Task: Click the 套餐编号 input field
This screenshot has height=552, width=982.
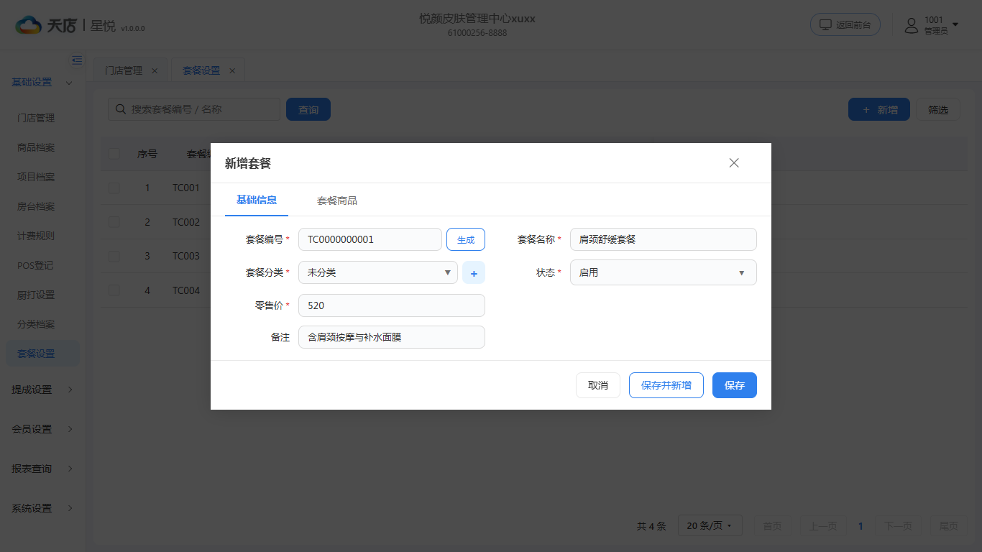Action: coord(370,239)
